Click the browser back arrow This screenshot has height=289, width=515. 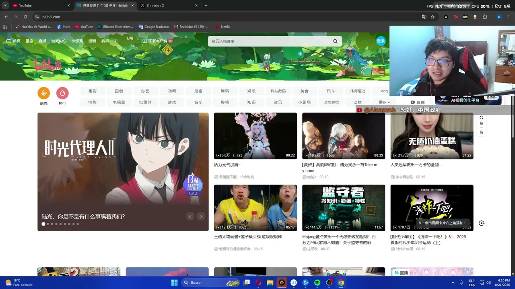[x=6, y=17]
